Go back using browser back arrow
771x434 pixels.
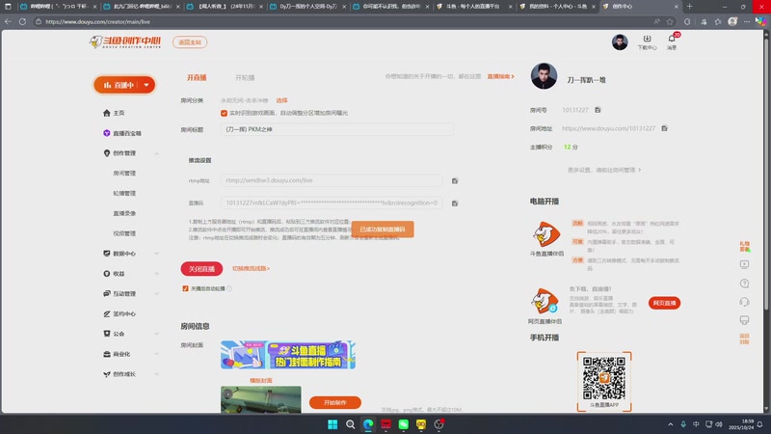(8, 21)
